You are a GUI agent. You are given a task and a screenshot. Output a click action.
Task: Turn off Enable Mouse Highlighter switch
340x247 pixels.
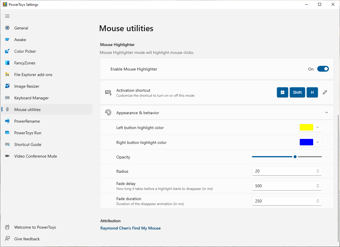click(323, 69)
